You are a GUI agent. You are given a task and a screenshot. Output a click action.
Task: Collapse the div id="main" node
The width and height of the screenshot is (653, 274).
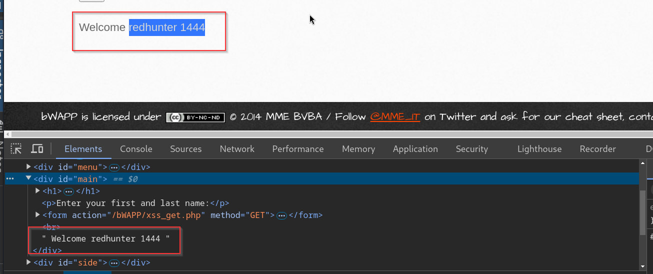pyautogui.click(x=28, y=179)
